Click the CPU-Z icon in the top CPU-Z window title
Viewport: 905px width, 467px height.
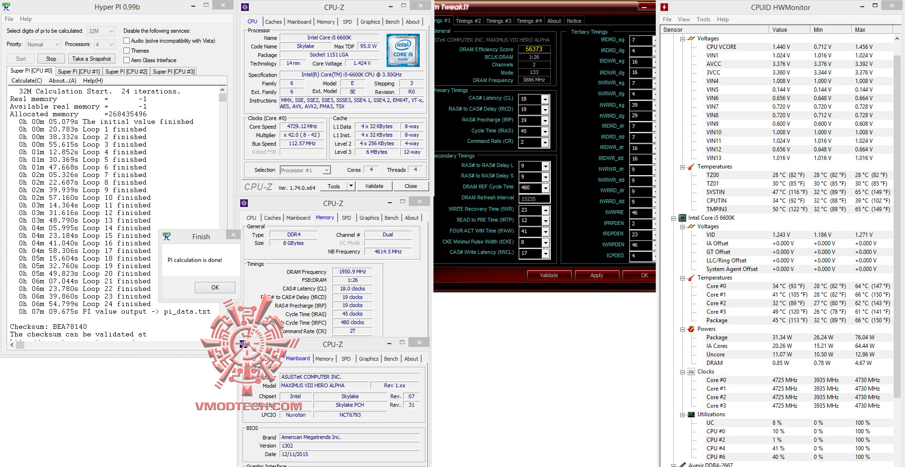coord(245,7)
